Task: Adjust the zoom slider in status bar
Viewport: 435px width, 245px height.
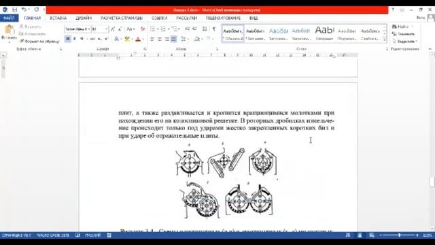Action: click(x=400, y=235)
